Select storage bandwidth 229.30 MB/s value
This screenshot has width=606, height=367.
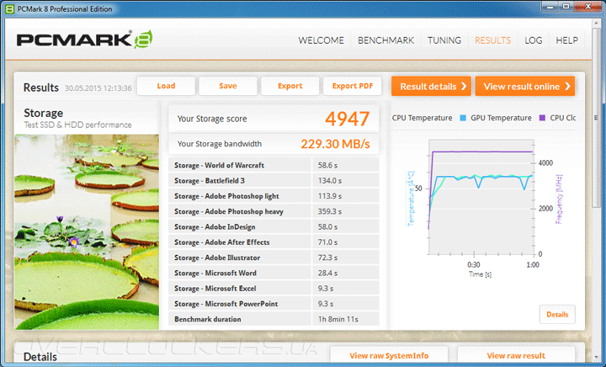[x=335, y=144]
